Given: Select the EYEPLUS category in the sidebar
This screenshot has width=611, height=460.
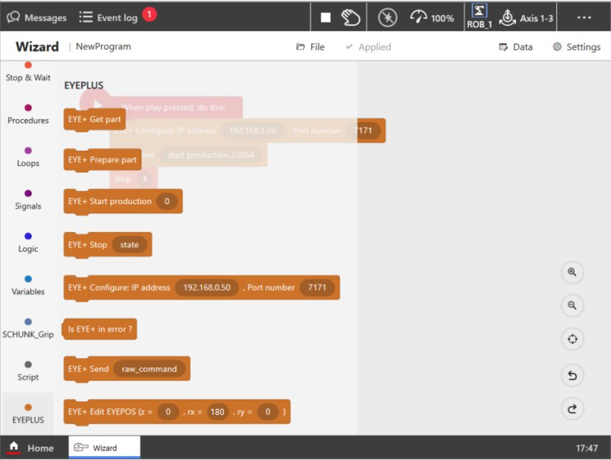Looking at the screenshot, I should point(27,412).
